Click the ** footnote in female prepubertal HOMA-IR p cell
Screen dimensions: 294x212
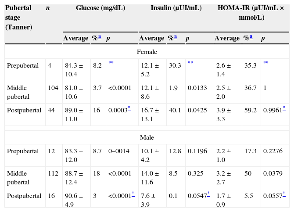266,64
